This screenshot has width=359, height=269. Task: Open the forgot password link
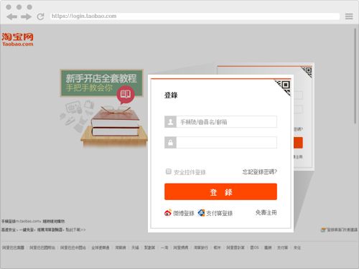pos(260,172)
